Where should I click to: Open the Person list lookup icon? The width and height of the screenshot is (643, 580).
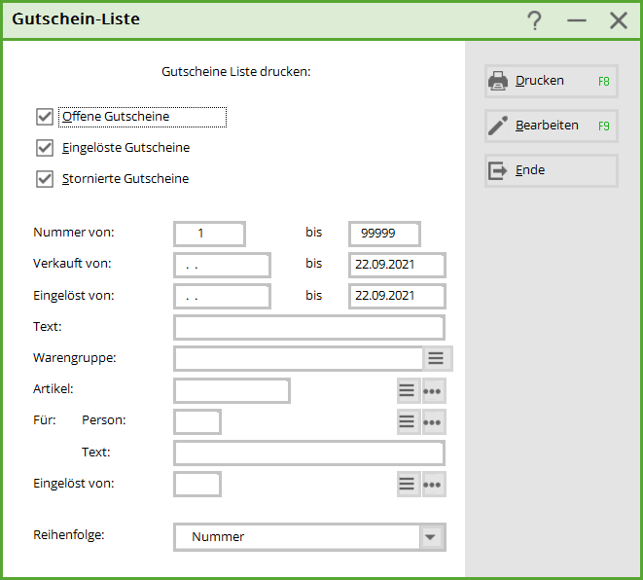(x=408, y=421)
